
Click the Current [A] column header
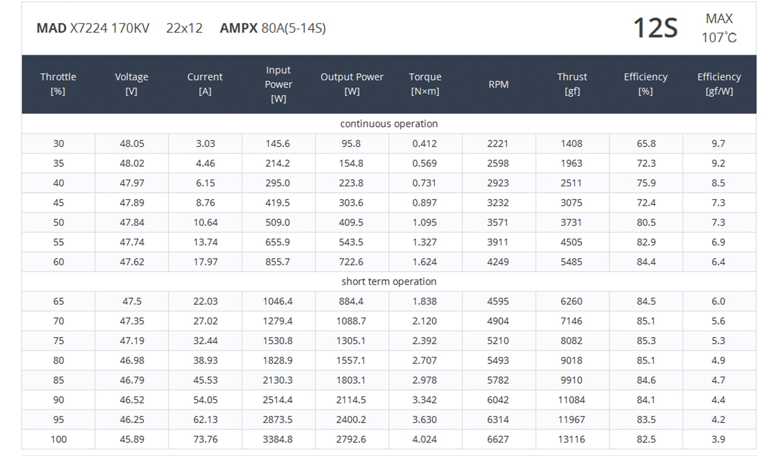click(205, 84)
